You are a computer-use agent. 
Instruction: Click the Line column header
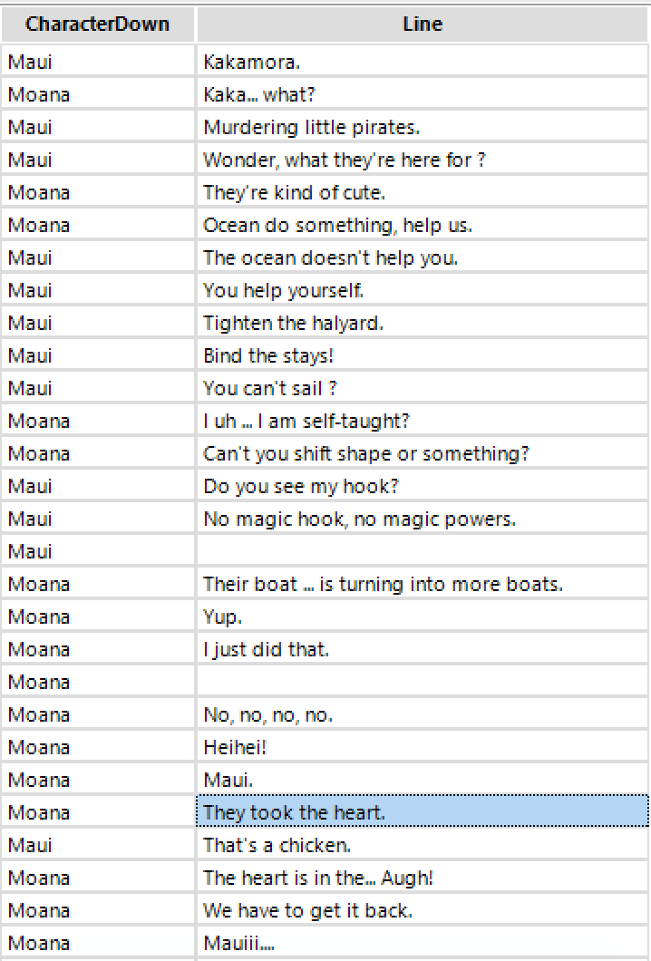pyautogui.click(x=423, y=24)
